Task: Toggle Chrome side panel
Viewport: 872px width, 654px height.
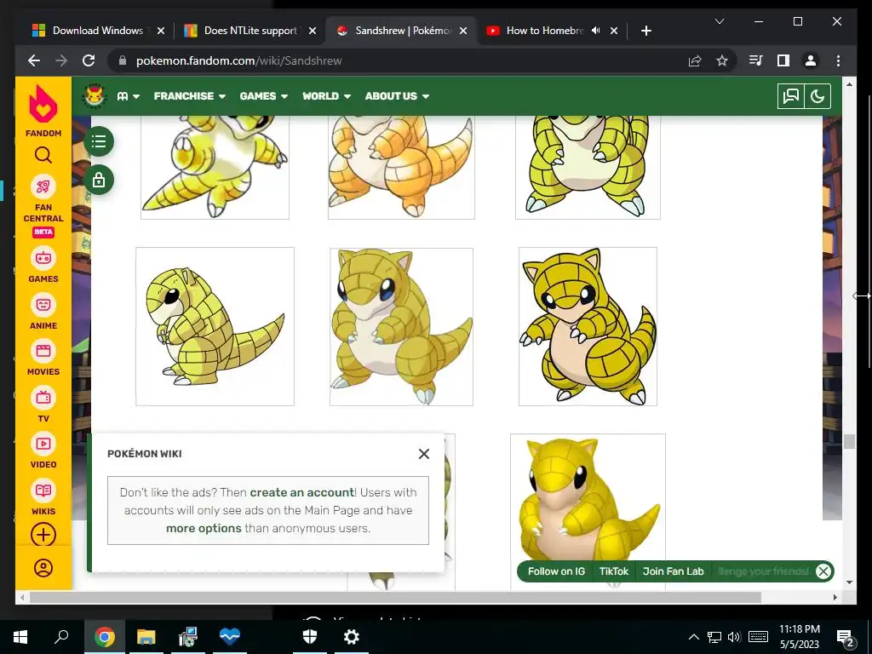Action: [783, 60]
